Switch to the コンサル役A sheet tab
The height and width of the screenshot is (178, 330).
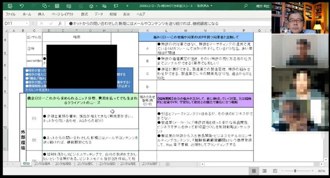(x=42, y=164)
